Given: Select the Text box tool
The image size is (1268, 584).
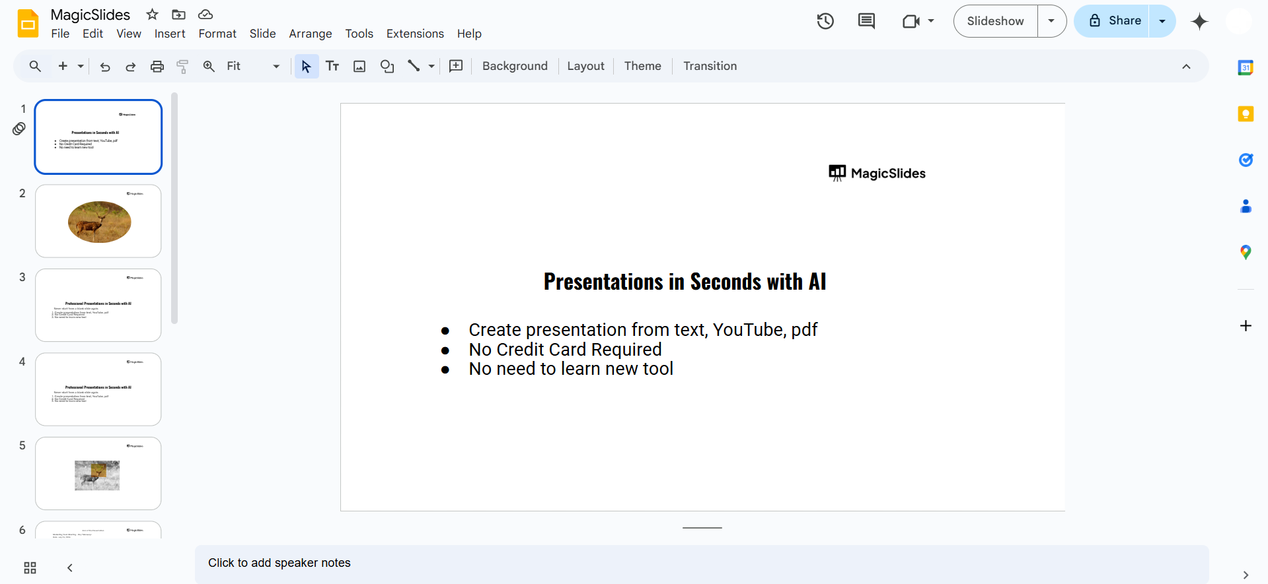Looking at the screenshot, I should 332,66.
